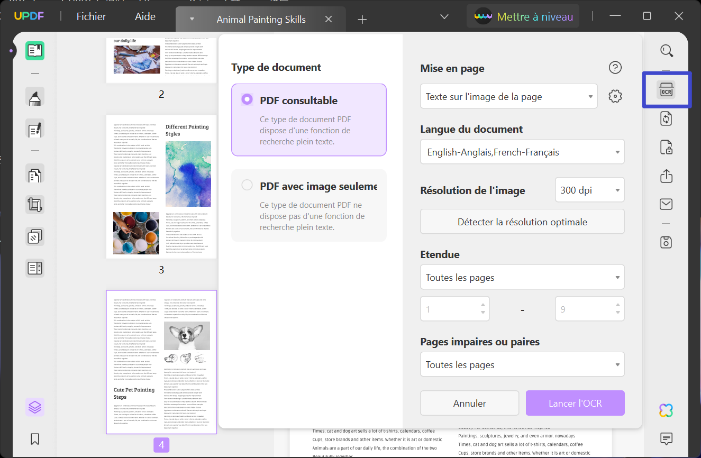701x458 pixels.
Task: Open the convert PDF icon below OCR
Action: coord(666,118)
